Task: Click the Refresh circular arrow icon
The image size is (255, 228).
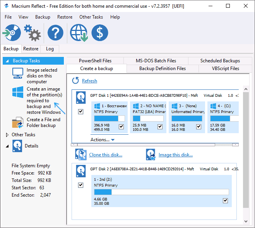Action: click(x=75, y=81)
